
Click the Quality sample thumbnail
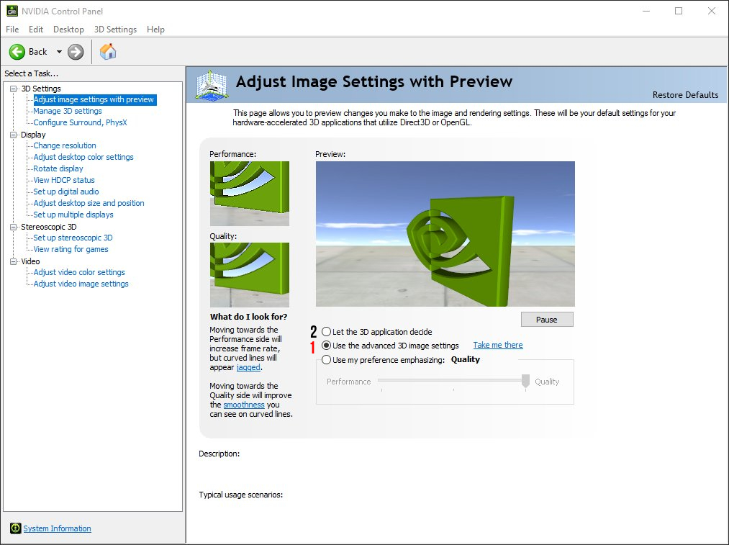[x=250, y=275]
